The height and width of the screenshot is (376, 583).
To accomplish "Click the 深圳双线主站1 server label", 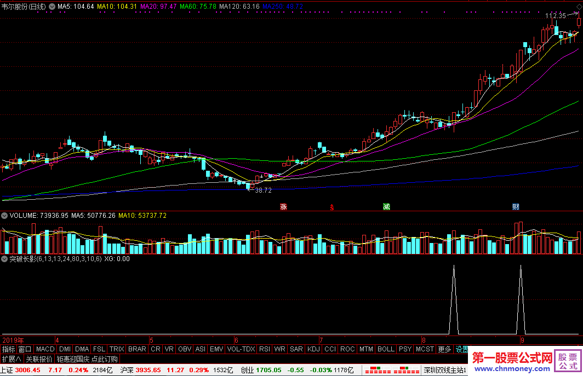I will (x=445, y=370).
